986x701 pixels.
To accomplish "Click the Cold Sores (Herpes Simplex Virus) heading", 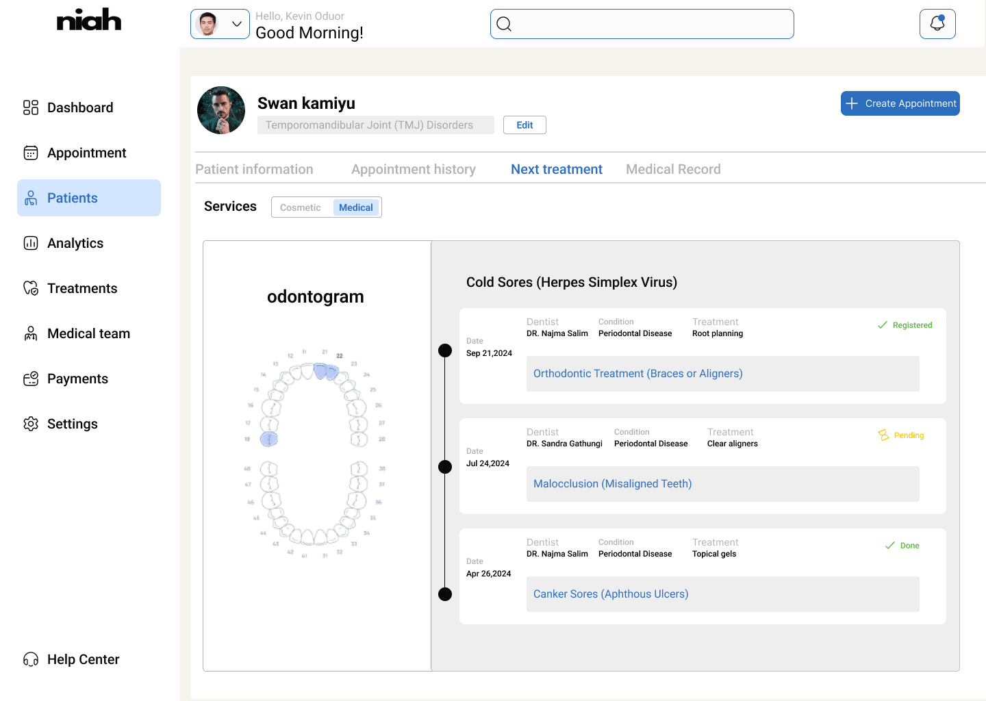I will tap(572, 282).
